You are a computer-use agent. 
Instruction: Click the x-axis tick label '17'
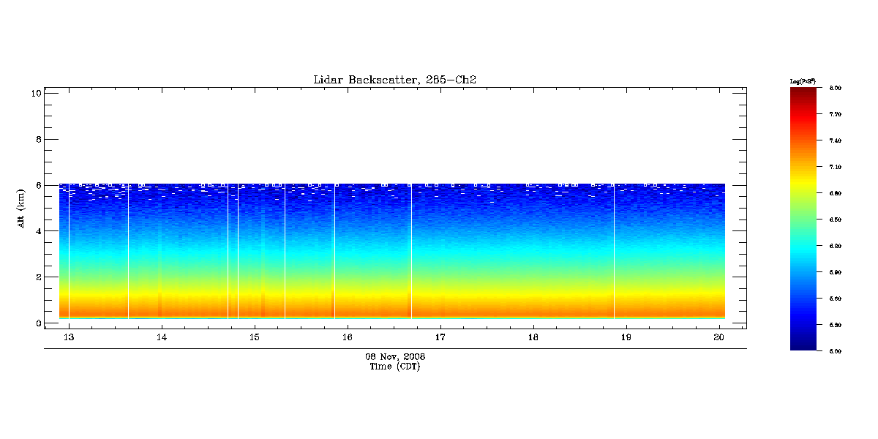point(440,337)
